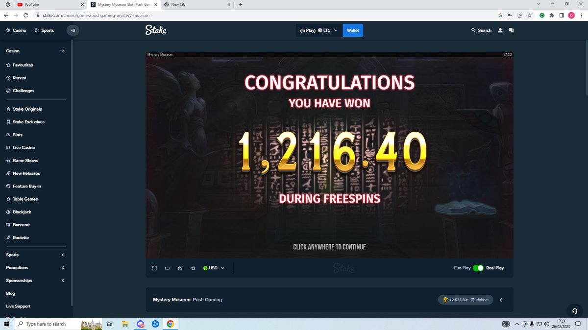This screenshot has height=330, width=588.
Task: Open Chrome three-dot menu
Action: [581, 15]
